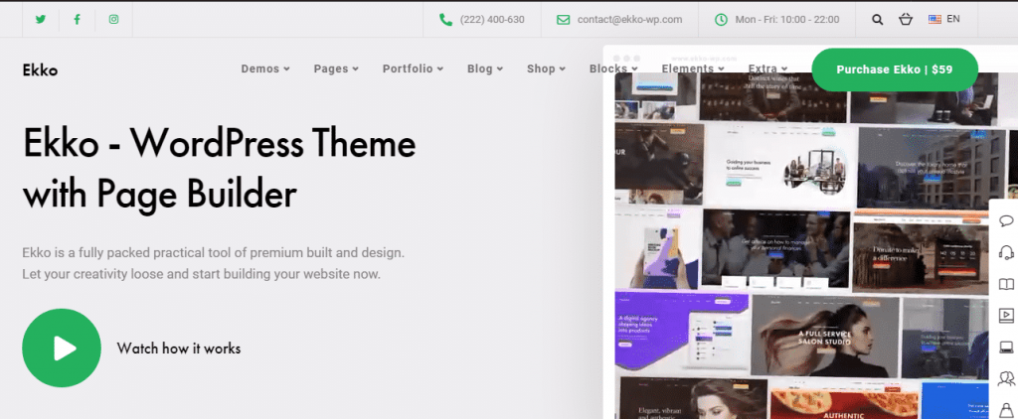Click the video tutorials sidebar icon
The image size is (1018, 419).
pyautogui.click(x=1005, y=316)
